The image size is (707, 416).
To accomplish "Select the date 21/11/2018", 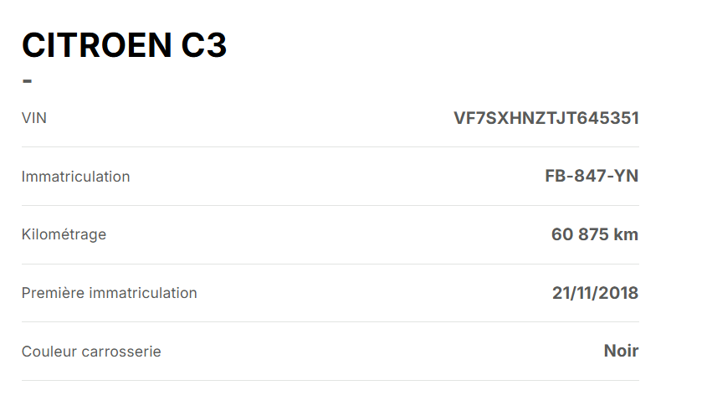I will point(595,293).
